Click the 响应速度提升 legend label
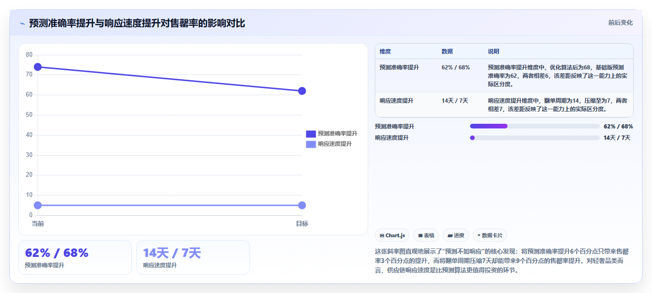The width and height of the screenshot is (652, 293). 334,144
